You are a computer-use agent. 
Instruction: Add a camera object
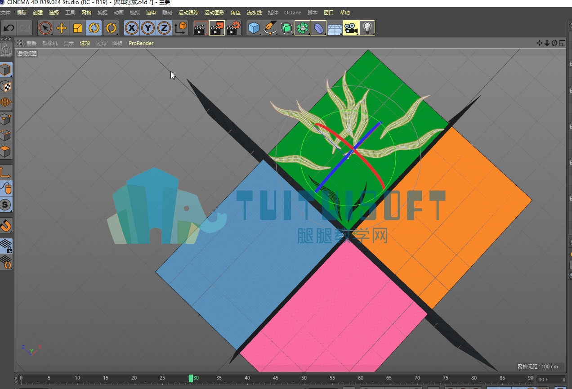[x=351, y=28]
